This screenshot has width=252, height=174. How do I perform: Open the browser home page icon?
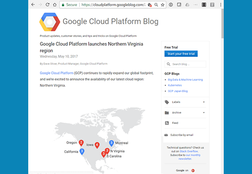pyautogui.click(x=55, y=5)
